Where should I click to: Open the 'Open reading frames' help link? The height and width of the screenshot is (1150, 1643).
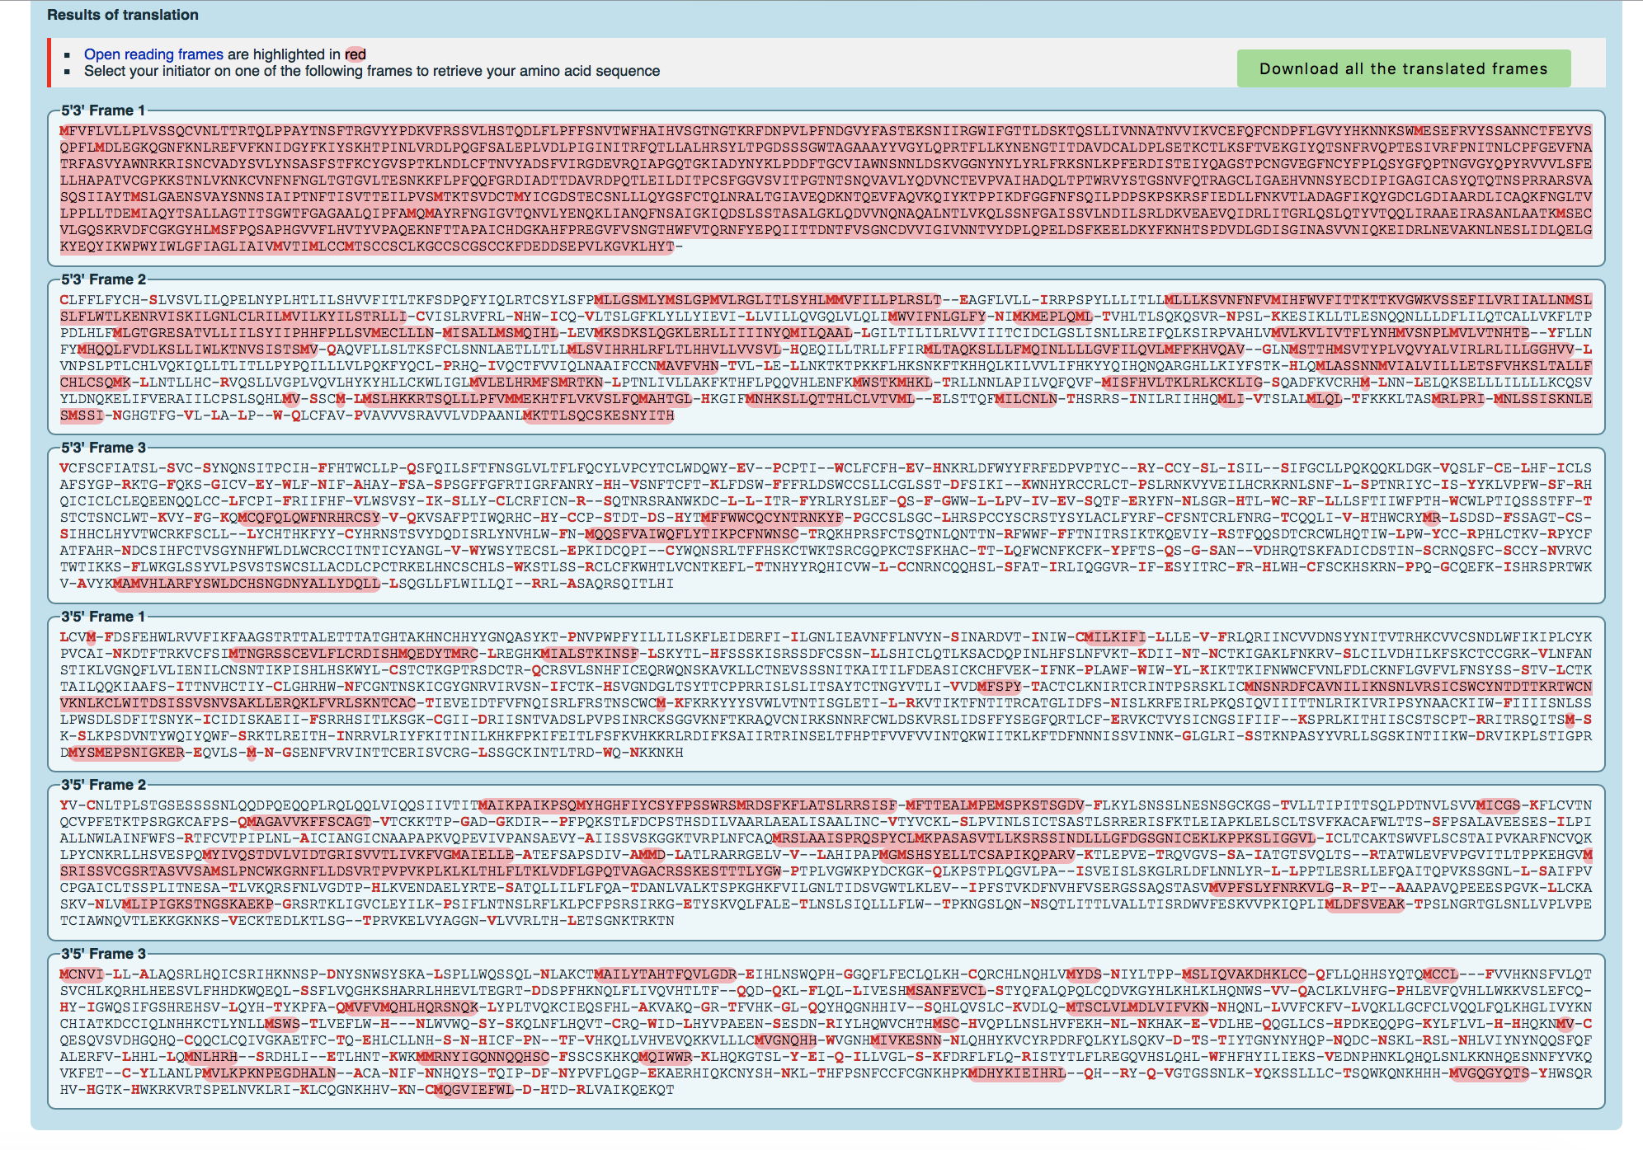pos(153,54)
